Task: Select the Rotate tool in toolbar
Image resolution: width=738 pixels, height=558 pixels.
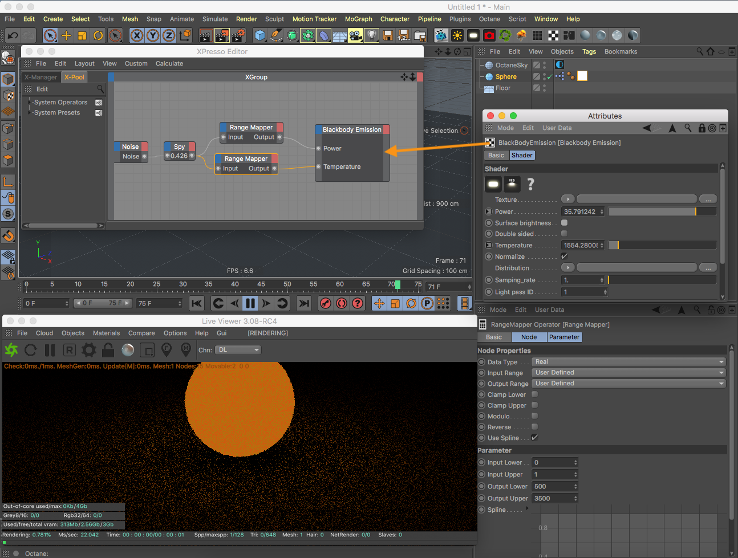Action: click(x=98, y=35)
